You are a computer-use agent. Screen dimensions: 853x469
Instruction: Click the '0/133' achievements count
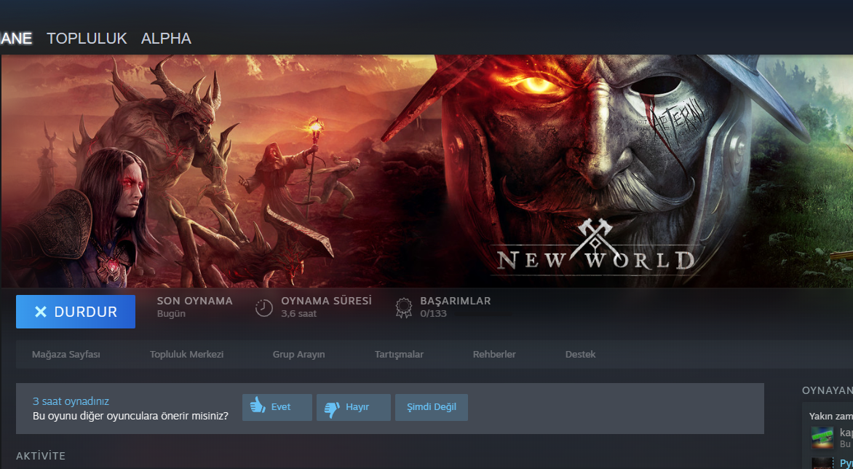click(433, 314)
